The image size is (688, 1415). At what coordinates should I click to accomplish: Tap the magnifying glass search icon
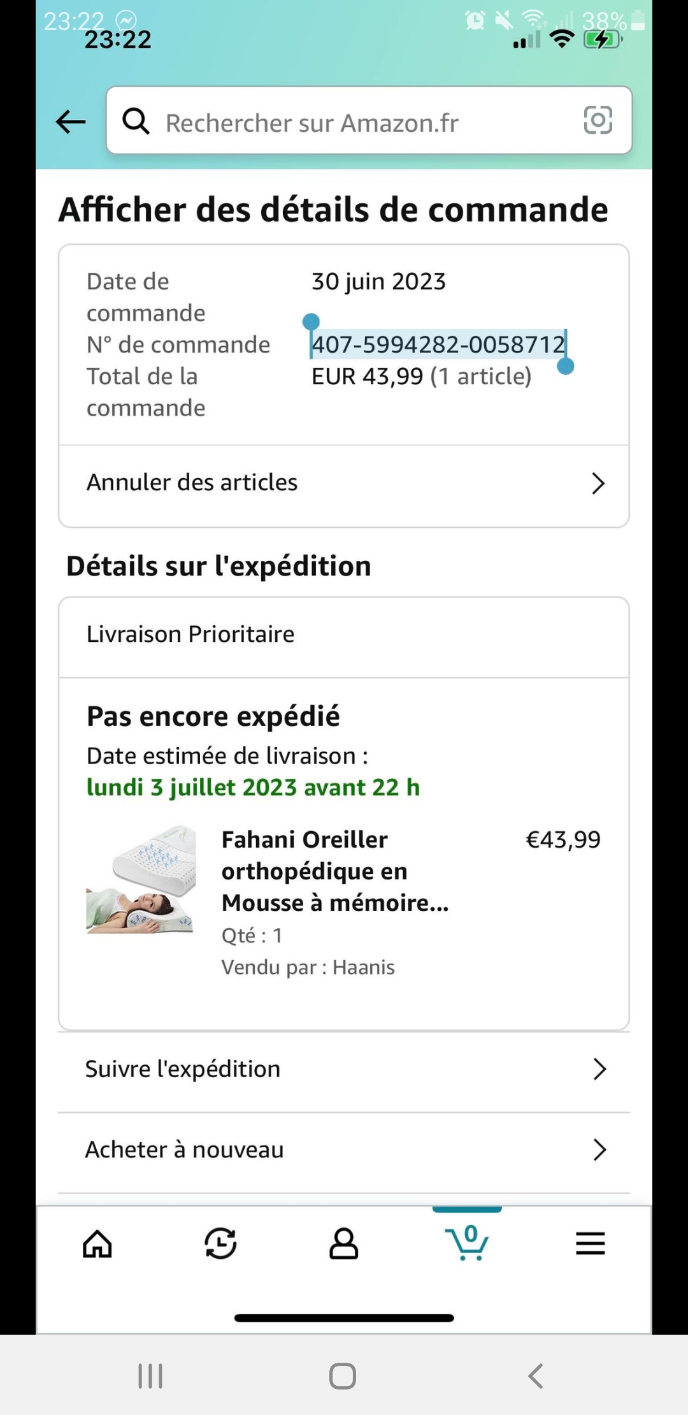(136, 120)
